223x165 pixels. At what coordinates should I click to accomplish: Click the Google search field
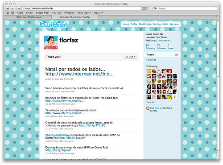pyautogui.click(x=185, y=8)
